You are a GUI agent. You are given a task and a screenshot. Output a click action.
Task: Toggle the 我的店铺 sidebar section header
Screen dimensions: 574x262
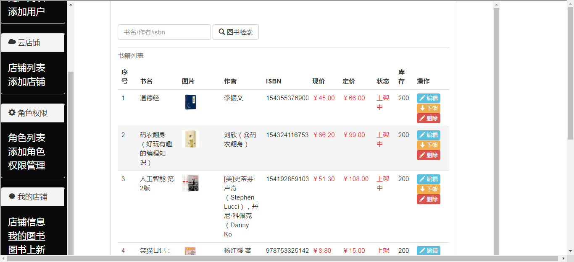[33, 197]
